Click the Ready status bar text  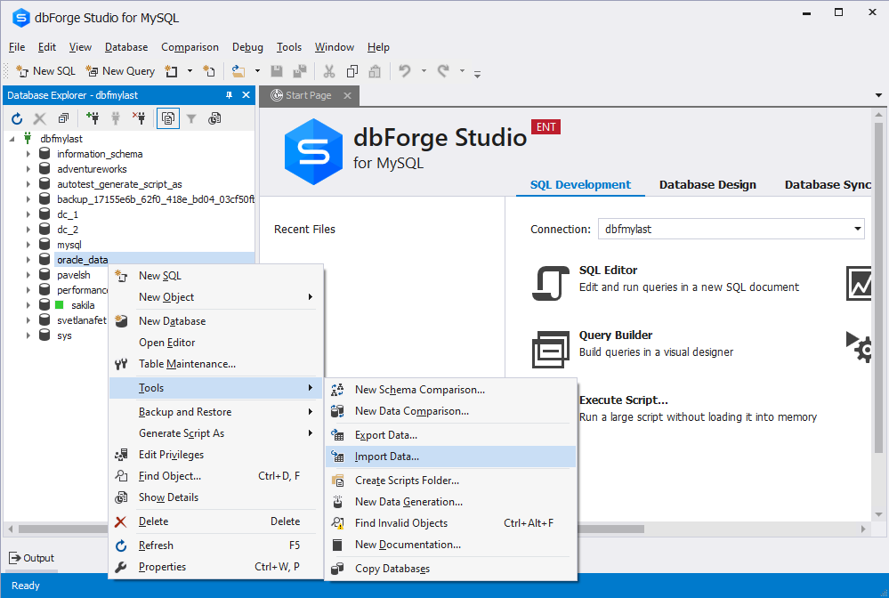26,586
